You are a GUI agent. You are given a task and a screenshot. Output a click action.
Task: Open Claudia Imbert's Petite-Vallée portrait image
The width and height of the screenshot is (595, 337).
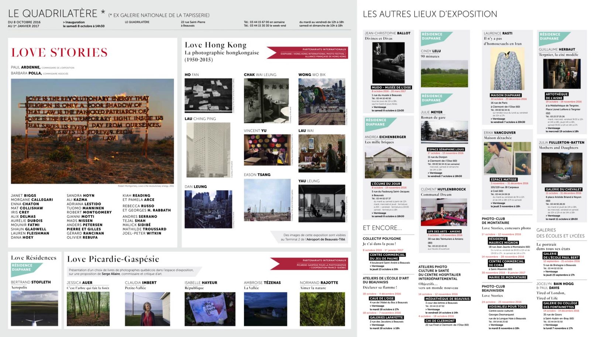coord(147,309)
